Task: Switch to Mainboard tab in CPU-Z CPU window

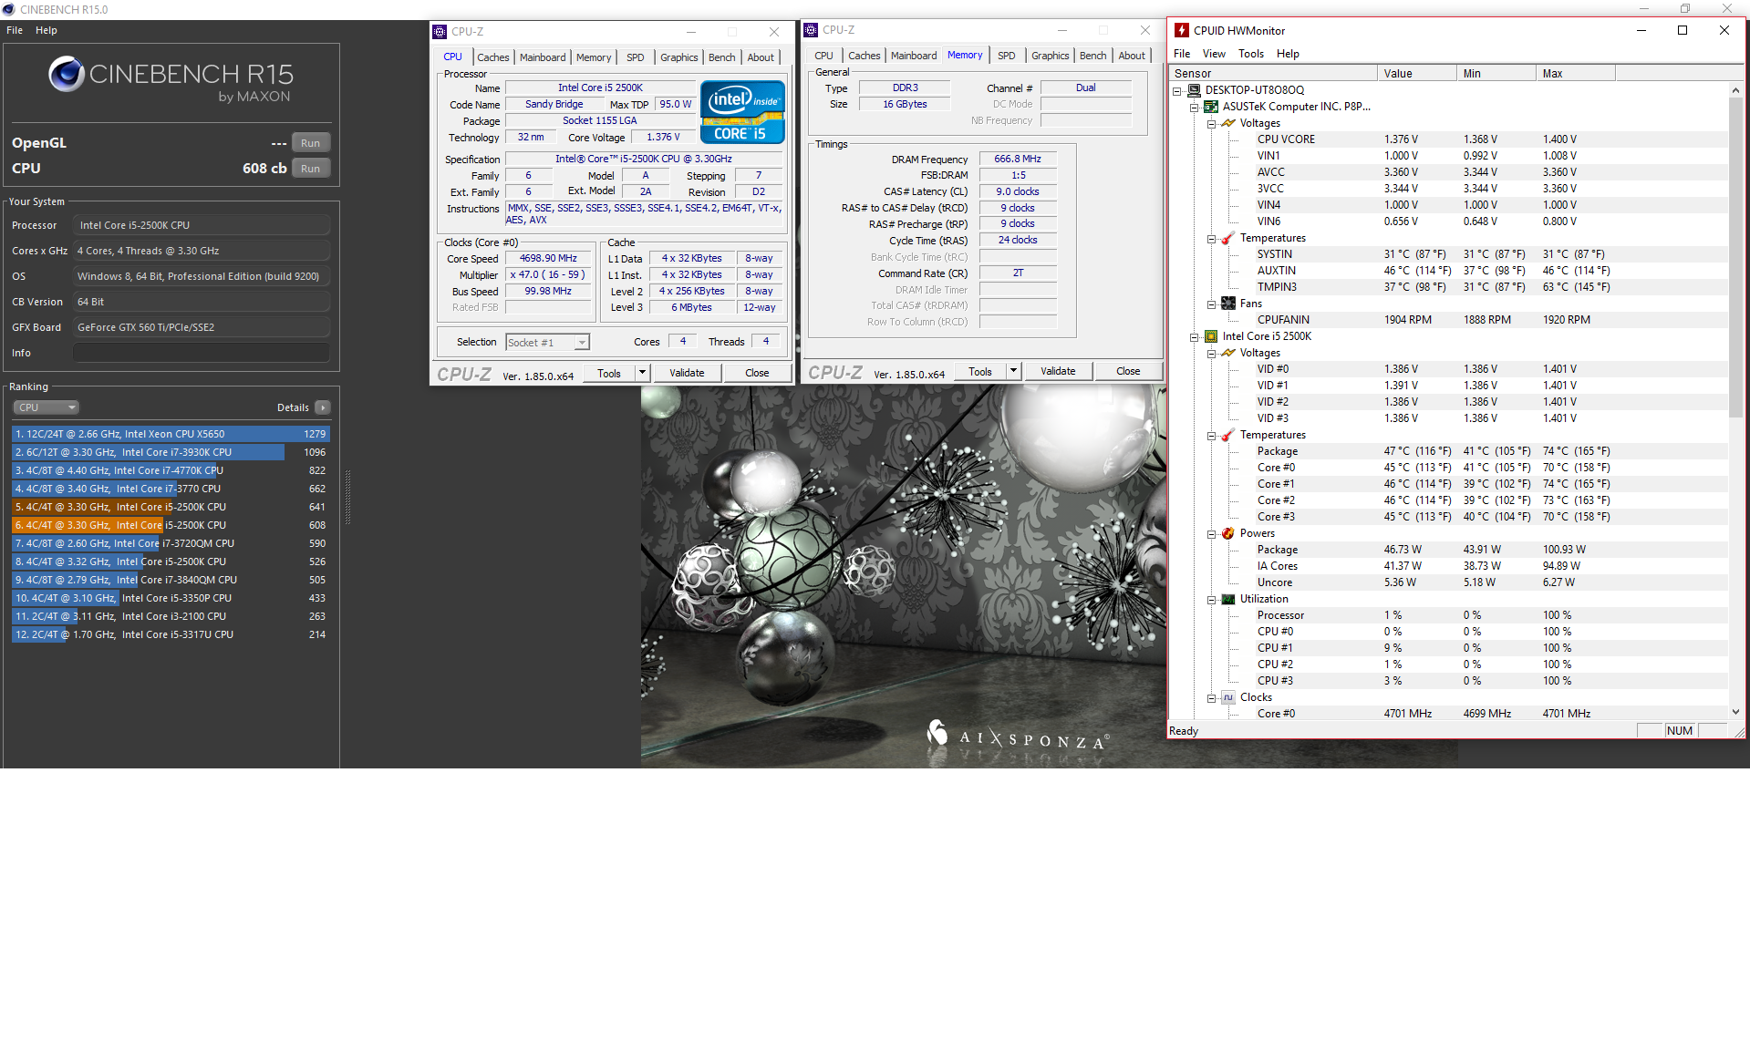Action: 543,57
